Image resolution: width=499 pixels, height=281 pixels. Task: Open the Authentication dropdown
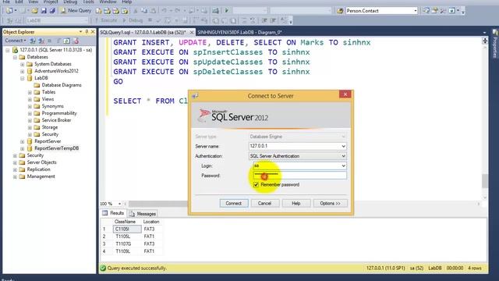(343, 156)
